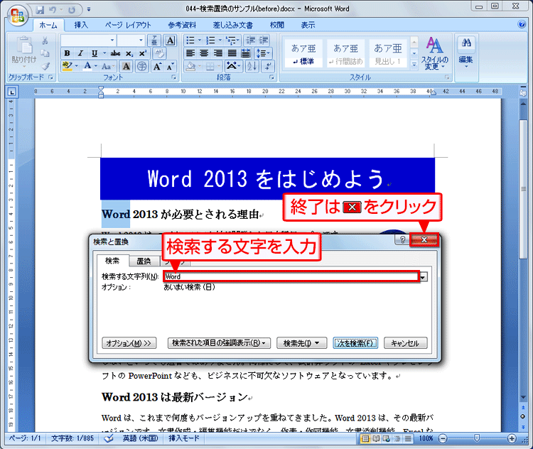
Task: Click the zoom slider handle
Action: pos(477,438)
